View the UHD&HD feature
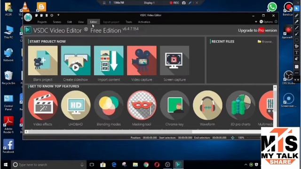 point(76,105)
